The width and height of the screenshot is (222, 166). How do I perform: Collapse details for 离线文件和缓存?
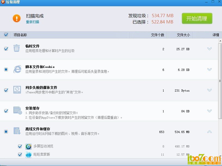click(x=209, y=132)
